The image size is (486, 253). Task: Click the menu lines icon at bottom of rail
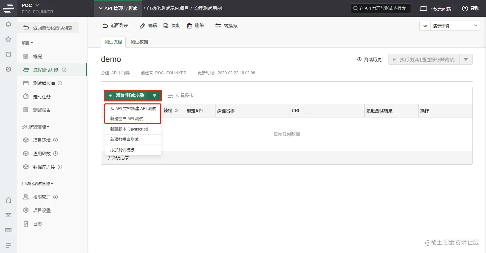8,245
